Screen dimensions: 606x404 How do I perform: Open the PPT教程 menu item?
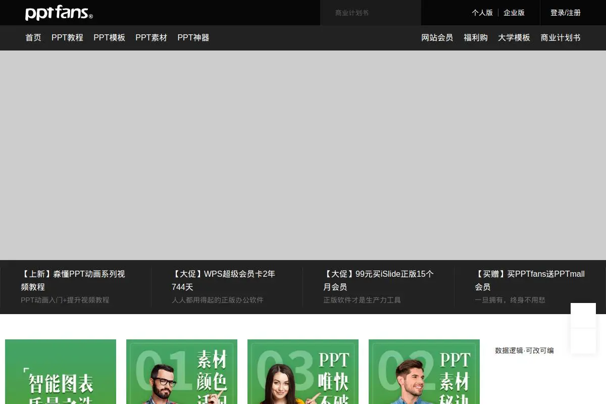click(67, 37)
